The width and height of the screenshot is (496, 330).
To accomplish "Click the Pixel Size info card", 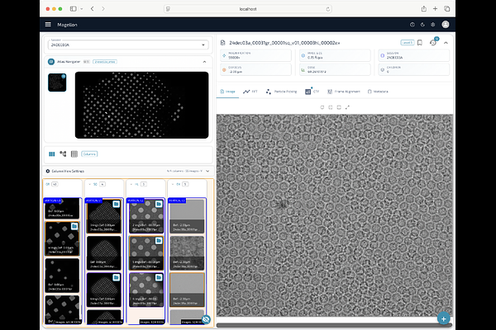I will 335,55.
